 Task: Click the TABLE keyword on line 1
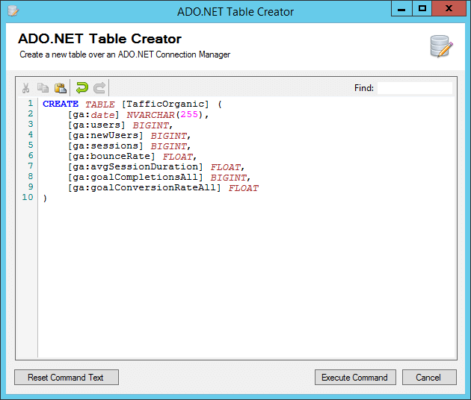pos(99,104)
